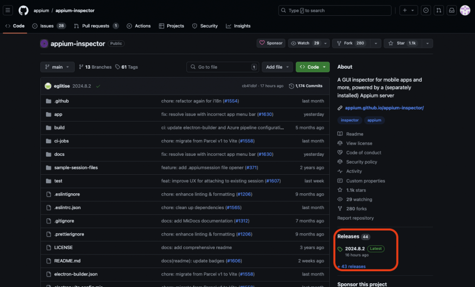Click the test folder icon
The image size is (475, 287).
click(x=48, y=181)
